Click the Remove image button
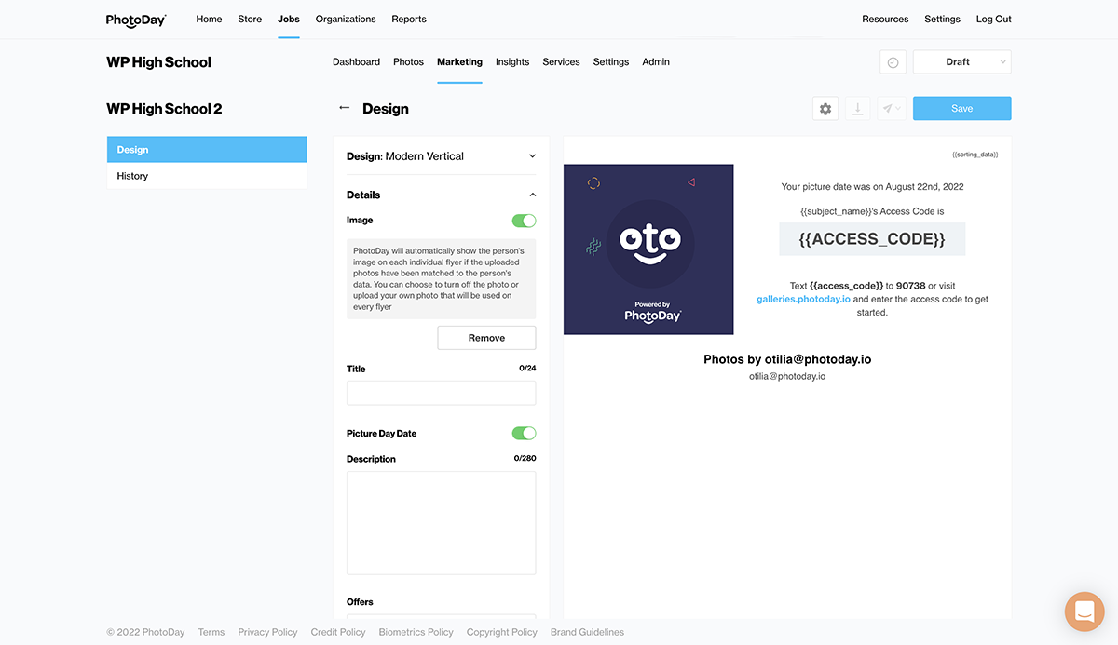 click(486, 338)
